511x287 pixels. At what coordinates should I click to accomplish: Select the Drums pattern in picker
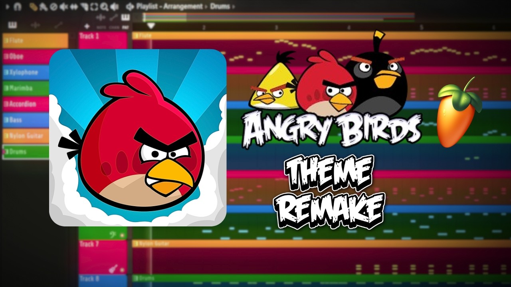click(26, 152)
